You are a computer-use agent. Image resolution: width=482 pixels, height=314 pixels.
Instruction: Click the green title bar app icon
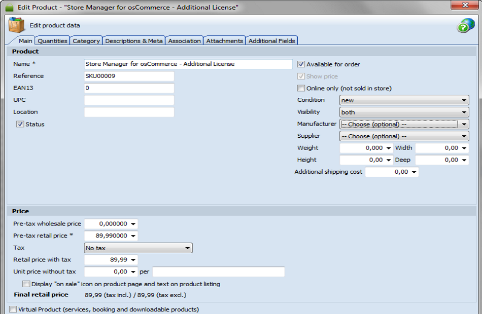click(10, 8)
